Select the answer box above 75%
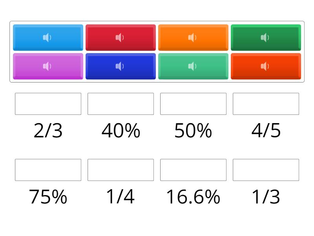The height and width of the screenshot is (236, 314). 48,170
